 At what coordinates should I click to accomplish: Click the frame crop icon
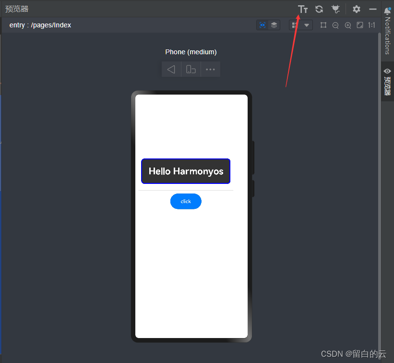323,25
